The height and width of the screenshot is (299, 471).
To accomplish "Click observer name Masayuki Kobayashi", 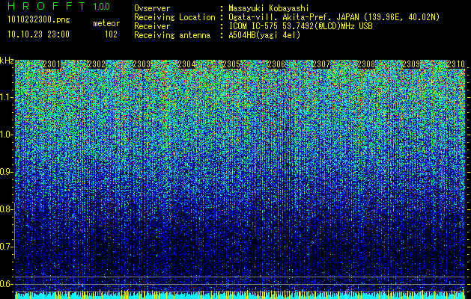I will tap(269, 8).
